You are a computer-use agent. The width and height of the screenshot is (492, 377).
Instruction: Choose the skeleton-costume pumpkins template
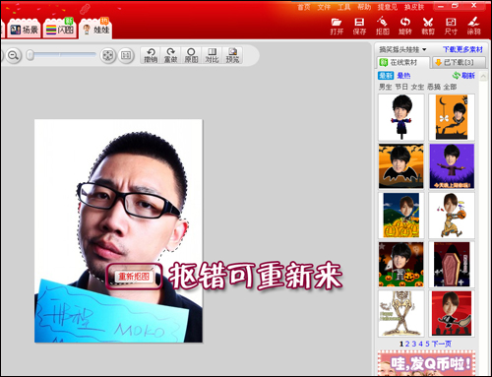click(401, 265)
